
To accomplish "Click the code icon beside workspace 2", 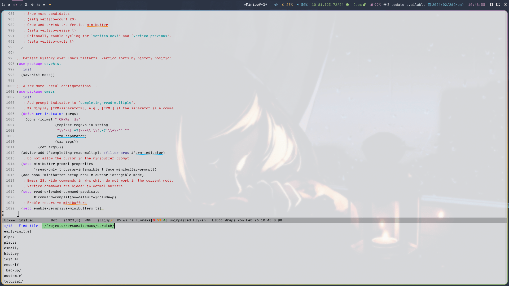I will pyautogui.click(x=20, y=5).
